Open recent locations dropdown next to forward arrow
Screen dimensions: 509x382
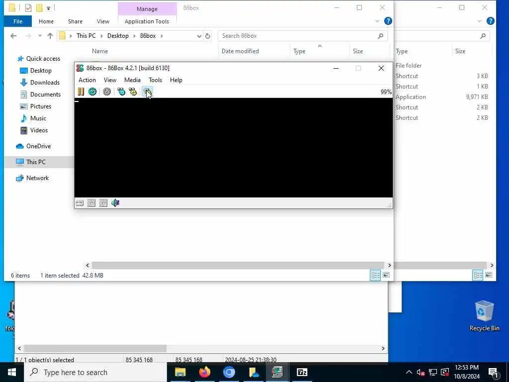(x=40, y=36)
